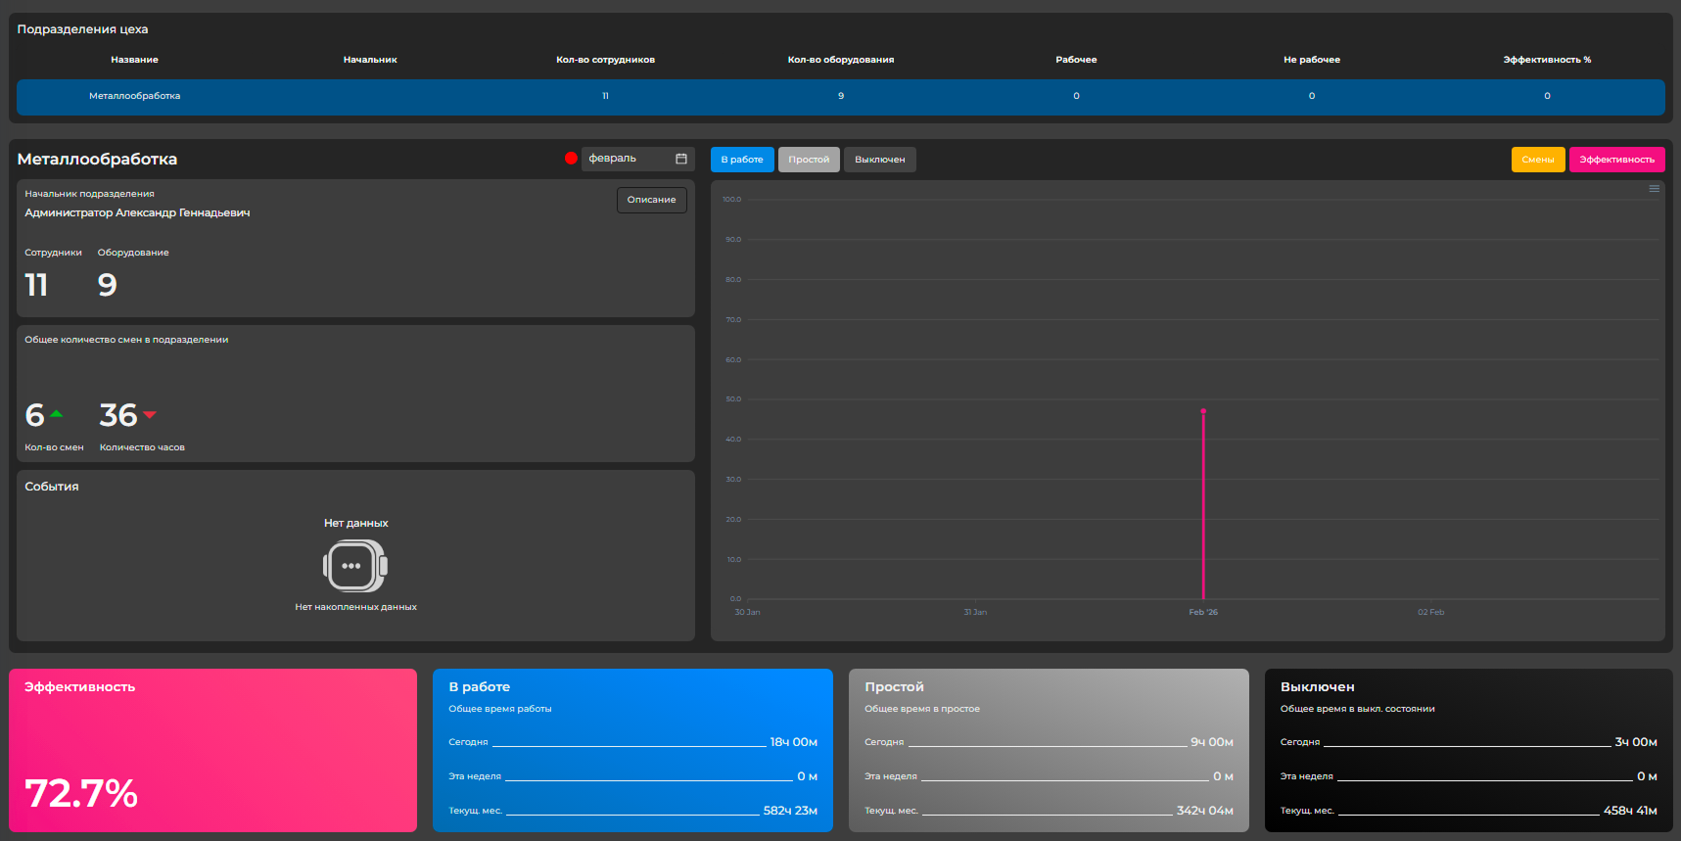Screen dimensions: 1681x841
Task: Toggle the 'Простой' chart series
Action: click(809, 160)
